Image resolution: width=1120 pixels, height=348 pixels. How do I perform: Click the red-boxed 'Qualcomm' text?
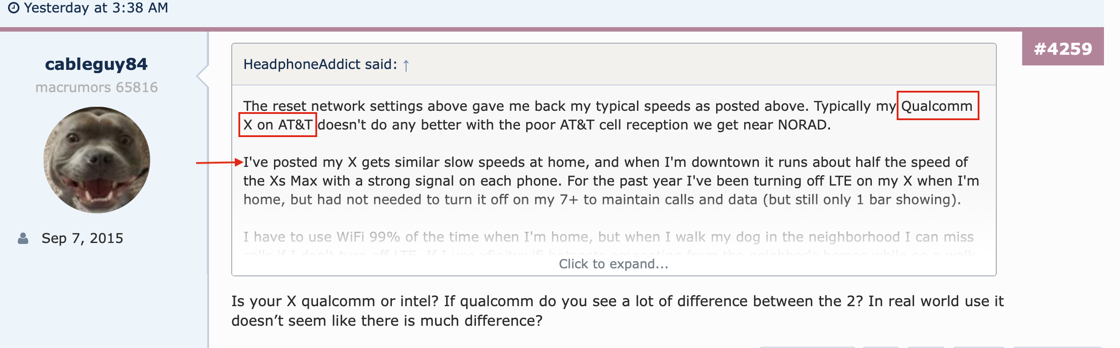pyautogui.click(x=938, y=106)
